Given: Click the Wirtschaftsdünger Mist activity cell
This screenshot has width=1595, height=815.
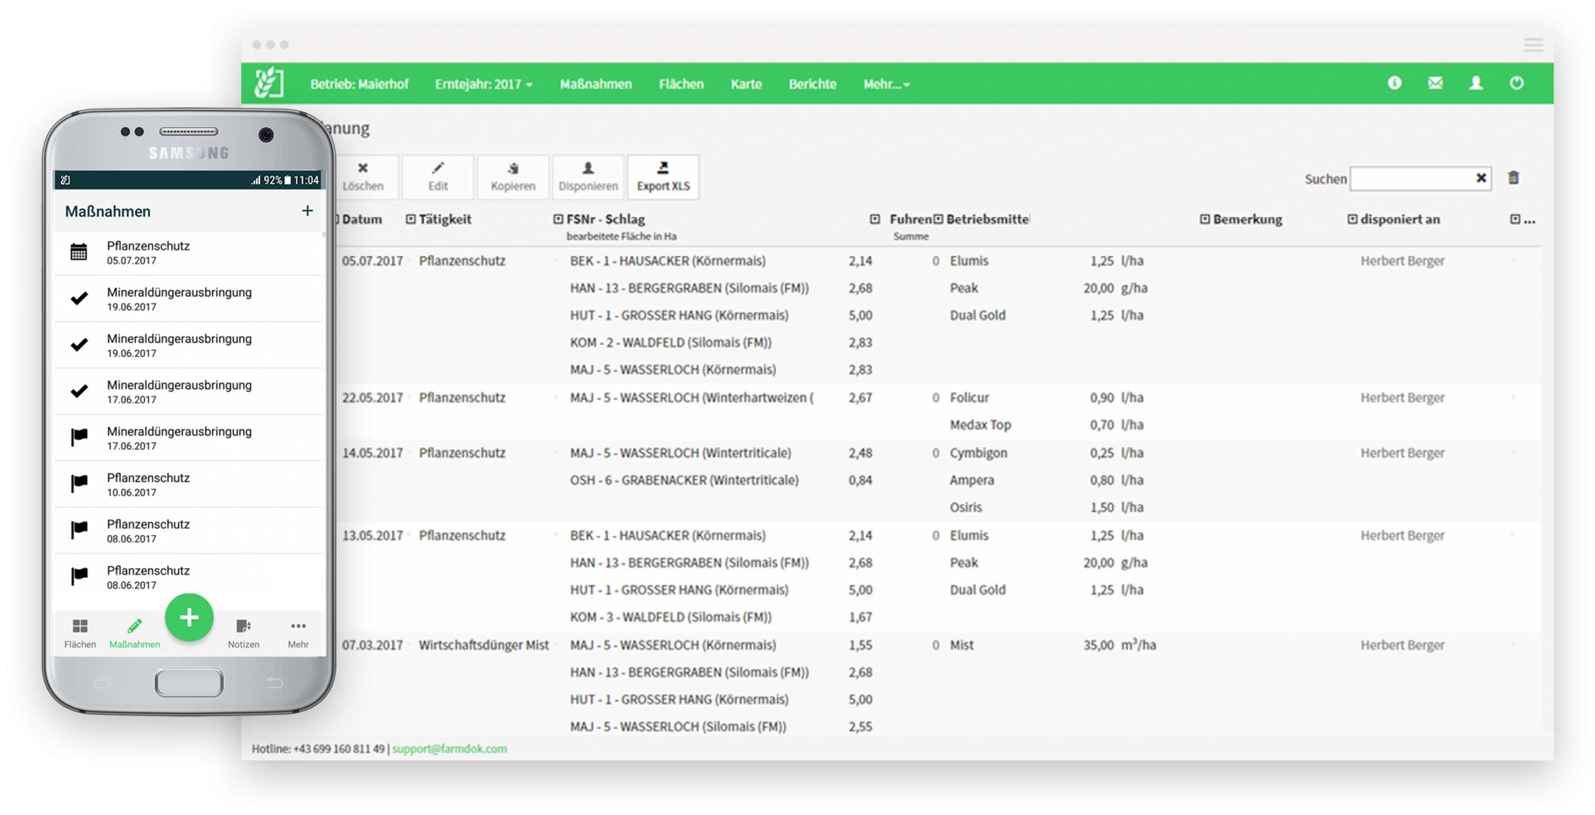Looking at the screenshot, I should [483, 645].
